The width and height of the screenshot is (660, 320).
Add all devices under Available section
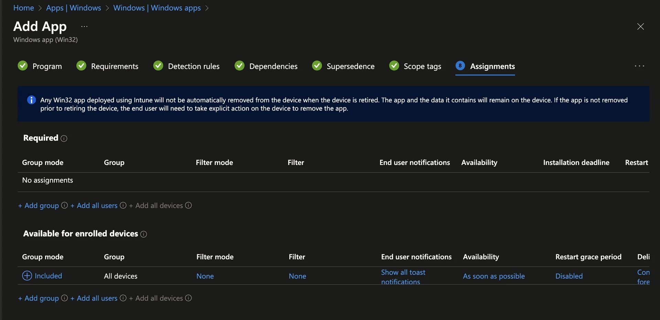point(156,298)
